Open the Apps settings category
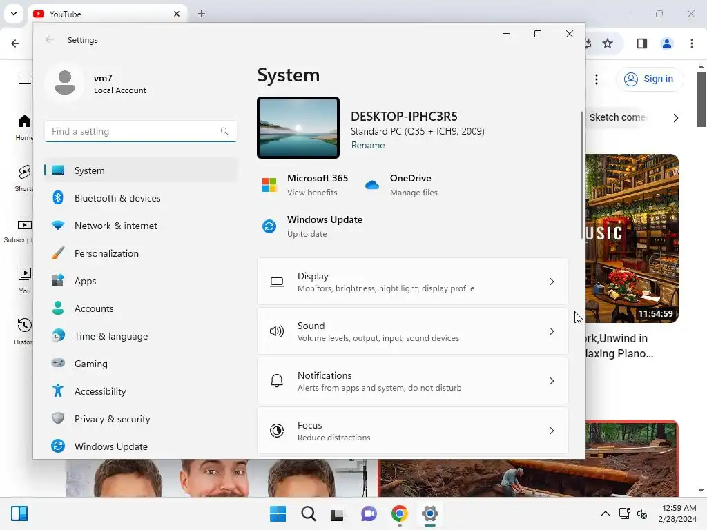This screenshot has height=530, width=707. (x=141, y=281)
